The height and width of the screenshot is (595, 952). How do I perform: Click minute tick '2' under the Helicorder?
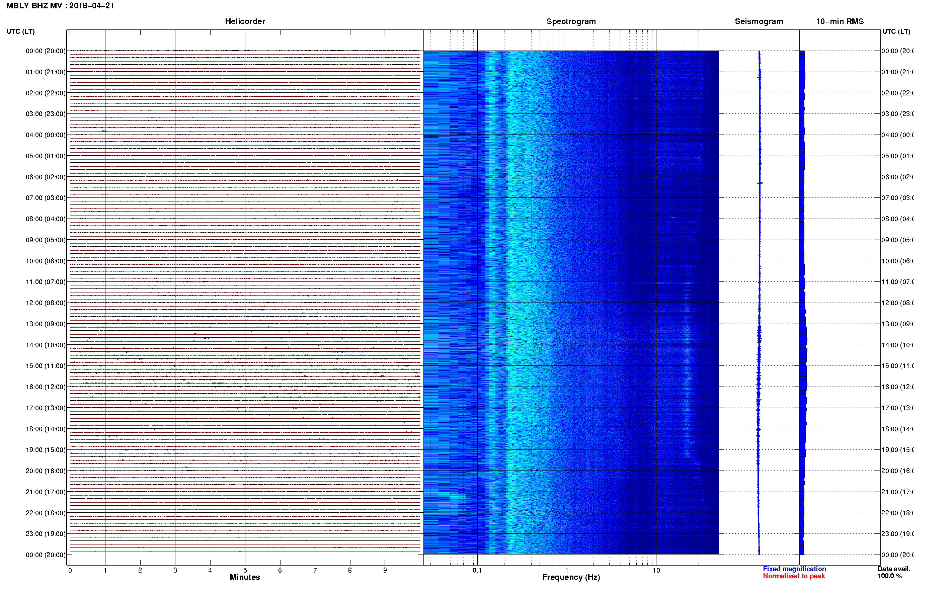(140, 570)
